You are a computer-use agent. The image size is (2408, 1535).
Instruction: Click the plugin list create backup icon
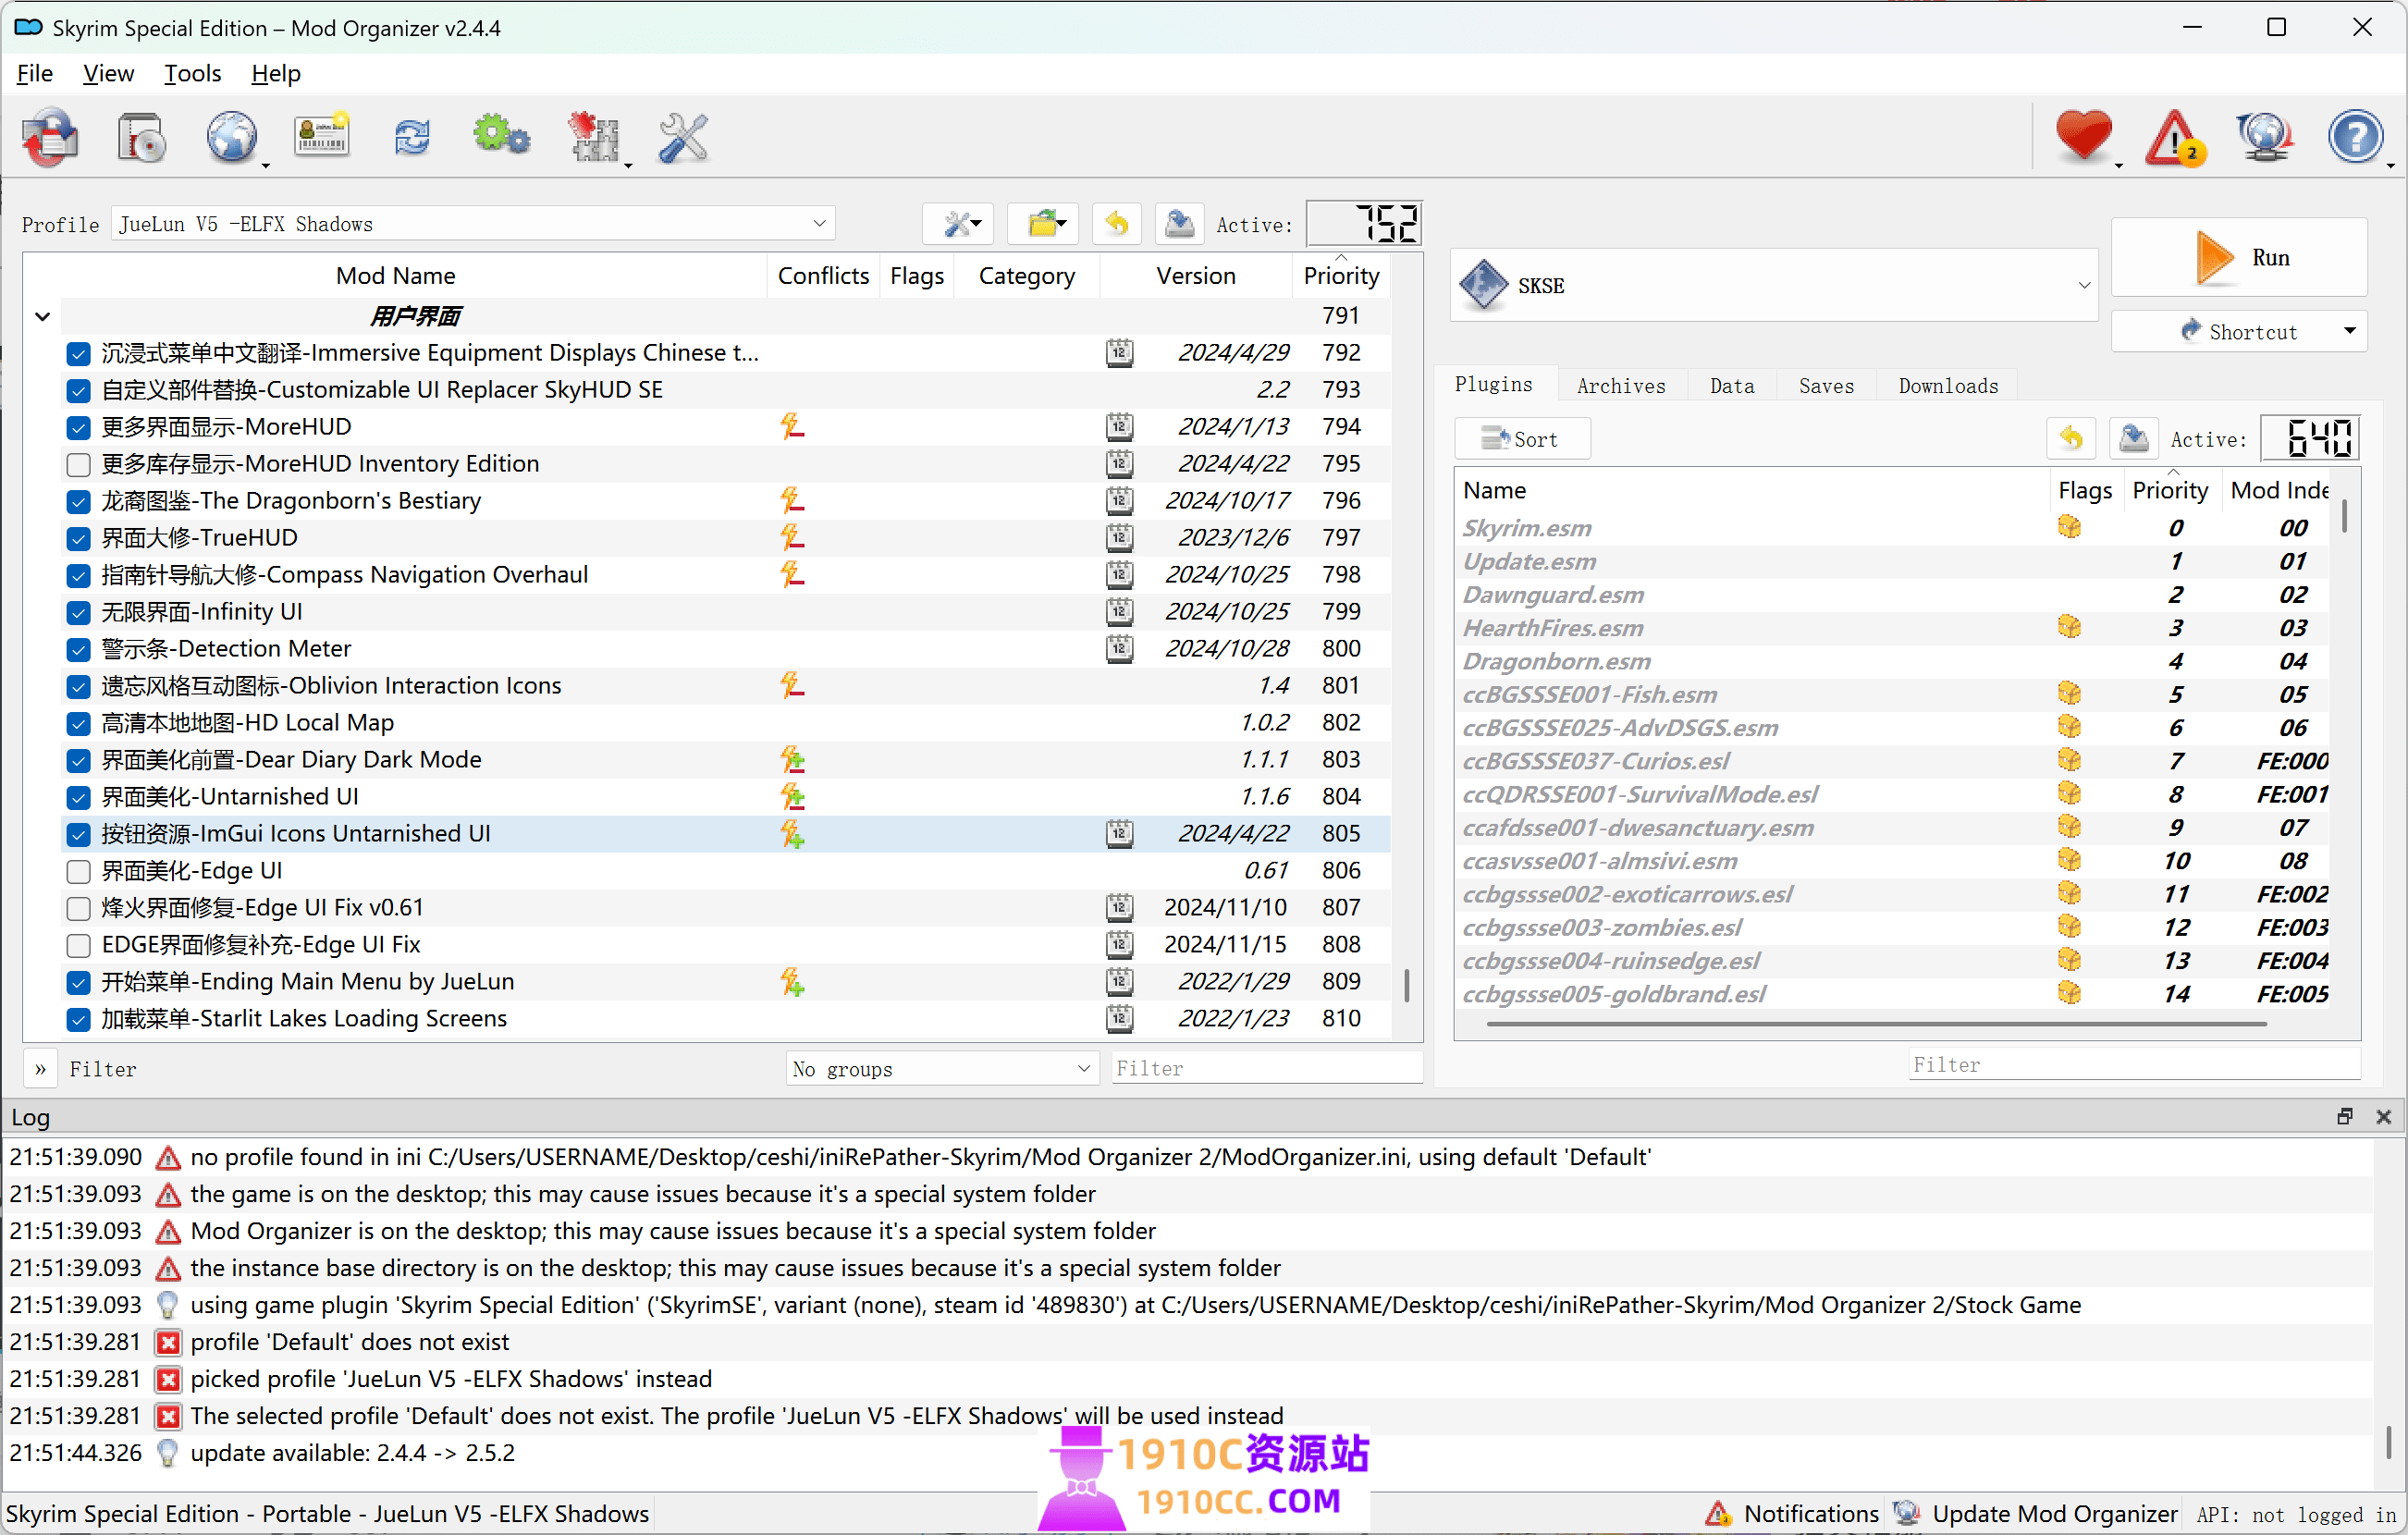[2133, 438]
